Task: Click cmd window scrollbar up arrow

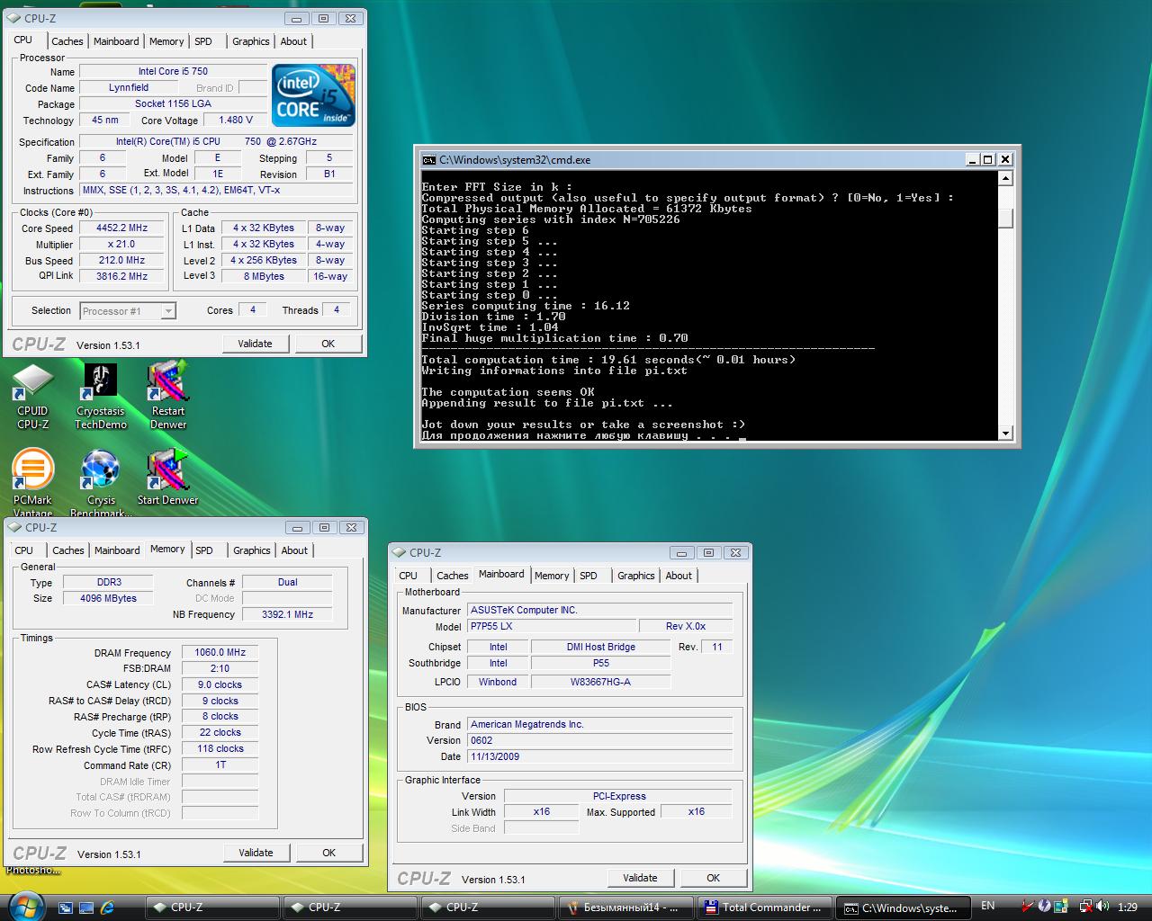Action: [1006, 177]
